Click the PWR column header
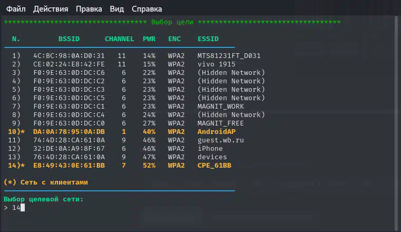Screen dimensions: 401x232 (149, 39)
